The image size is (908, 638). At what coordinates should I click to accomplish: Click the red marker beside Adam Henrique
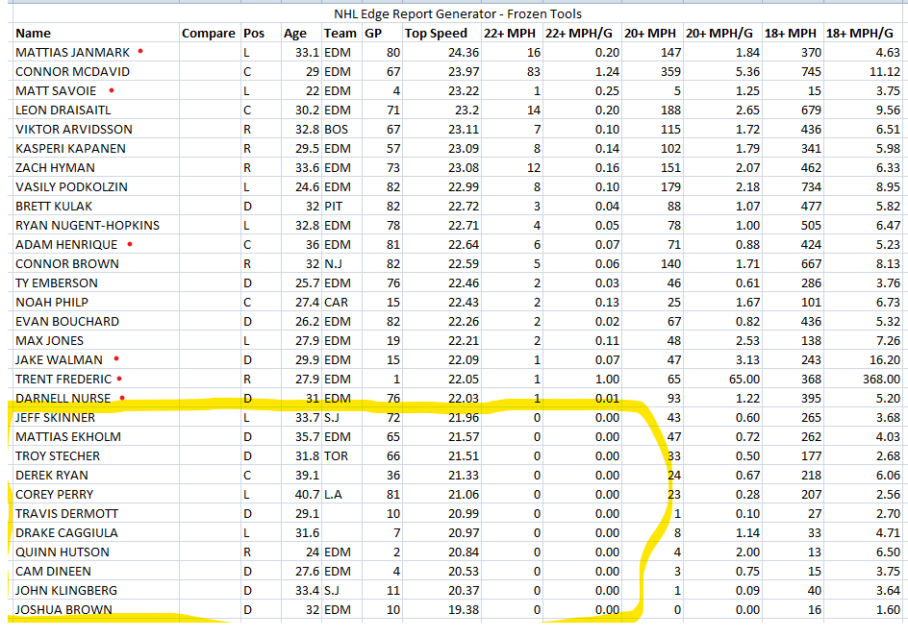(129, 244)
